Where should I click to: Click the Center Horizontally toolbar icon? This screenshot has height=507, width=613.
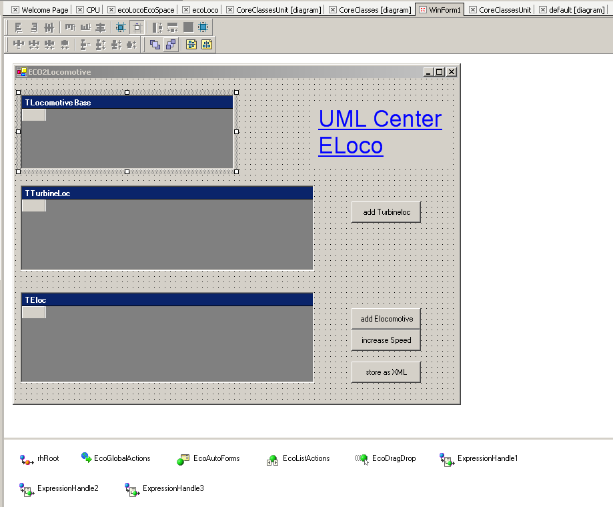[190, 45]
